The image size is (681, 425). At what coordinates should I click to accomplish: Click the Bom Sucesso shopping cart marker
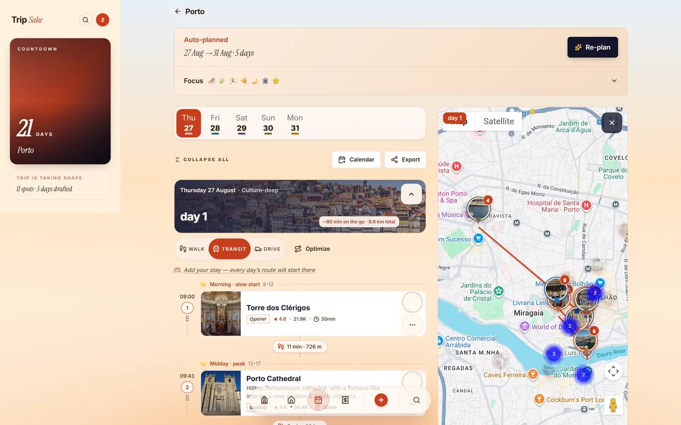click(x=478, y=238)
